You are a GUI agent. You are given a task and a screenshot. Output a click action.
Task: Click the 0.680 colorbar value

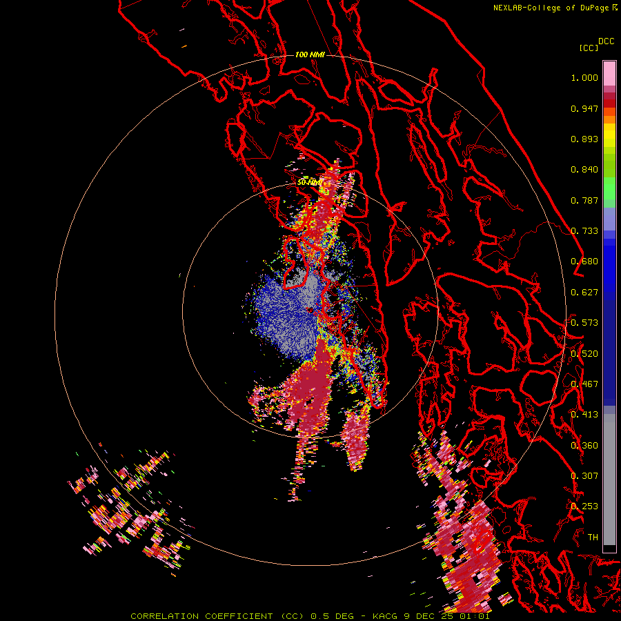click(x=584, y=262)
